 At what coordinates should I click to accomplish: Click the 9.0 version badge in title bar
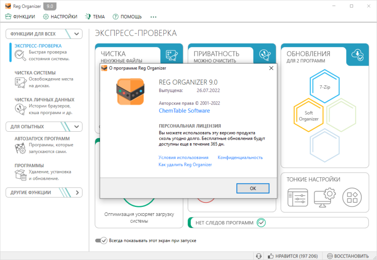click(x=50, y=6)
